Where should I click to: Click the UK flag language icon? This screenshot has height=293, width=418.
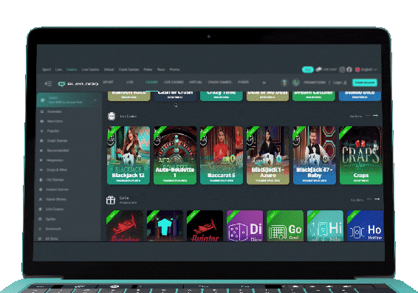coord(357,69)
